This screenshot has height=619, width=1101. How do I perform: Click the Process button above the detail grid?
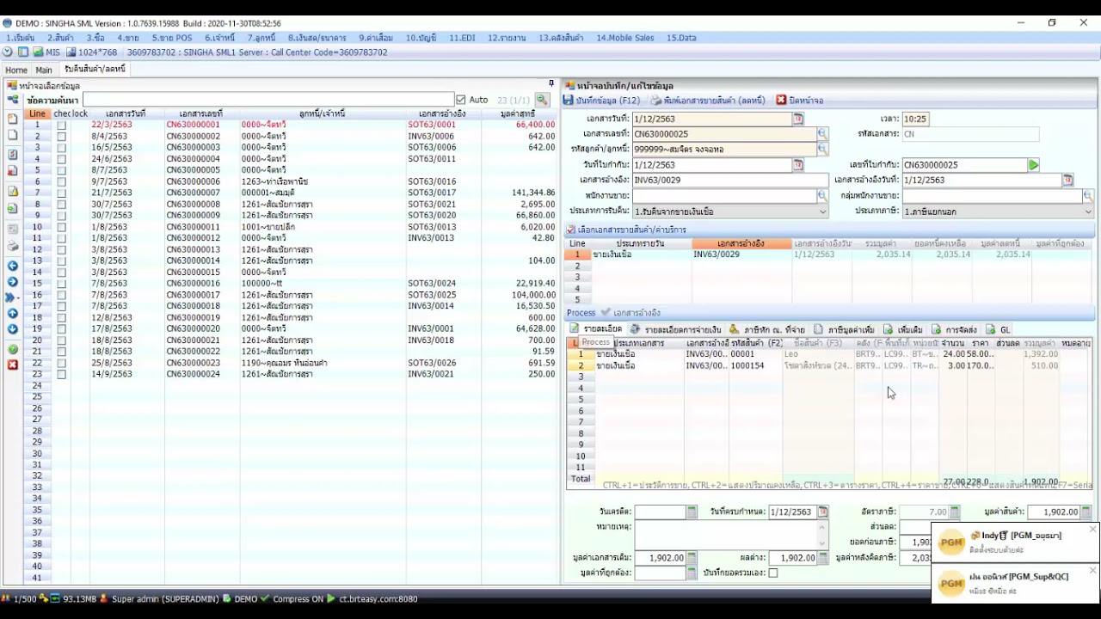581,313
